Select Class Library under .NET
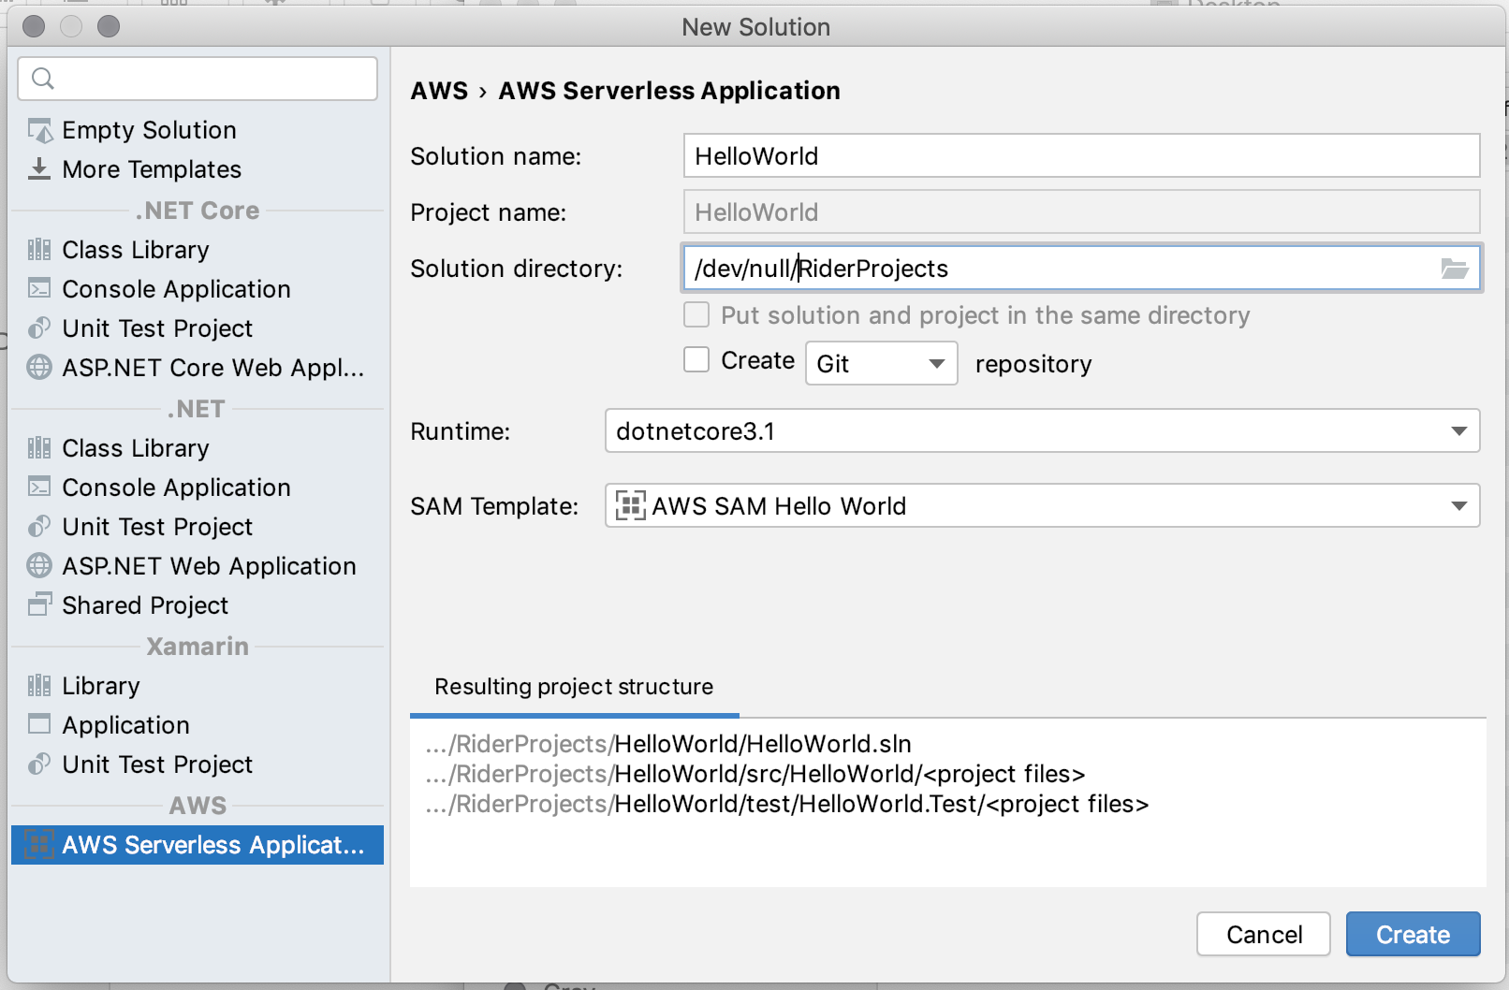Image resolution: width=1509 pixels, height=990 pixels. coord(198,448)
